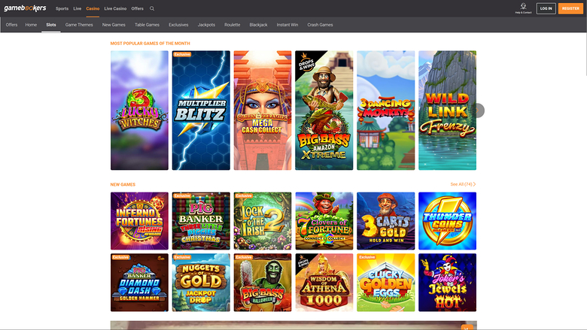Switch to the Roulette tab
The image size is (587, 330).
click(x=232, y=25)
